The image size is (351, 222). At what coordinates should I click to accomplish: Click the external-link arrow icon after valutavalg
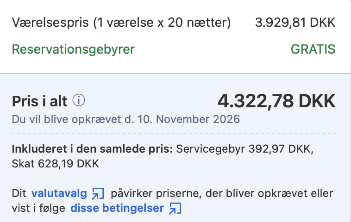(x=98, y=193)
